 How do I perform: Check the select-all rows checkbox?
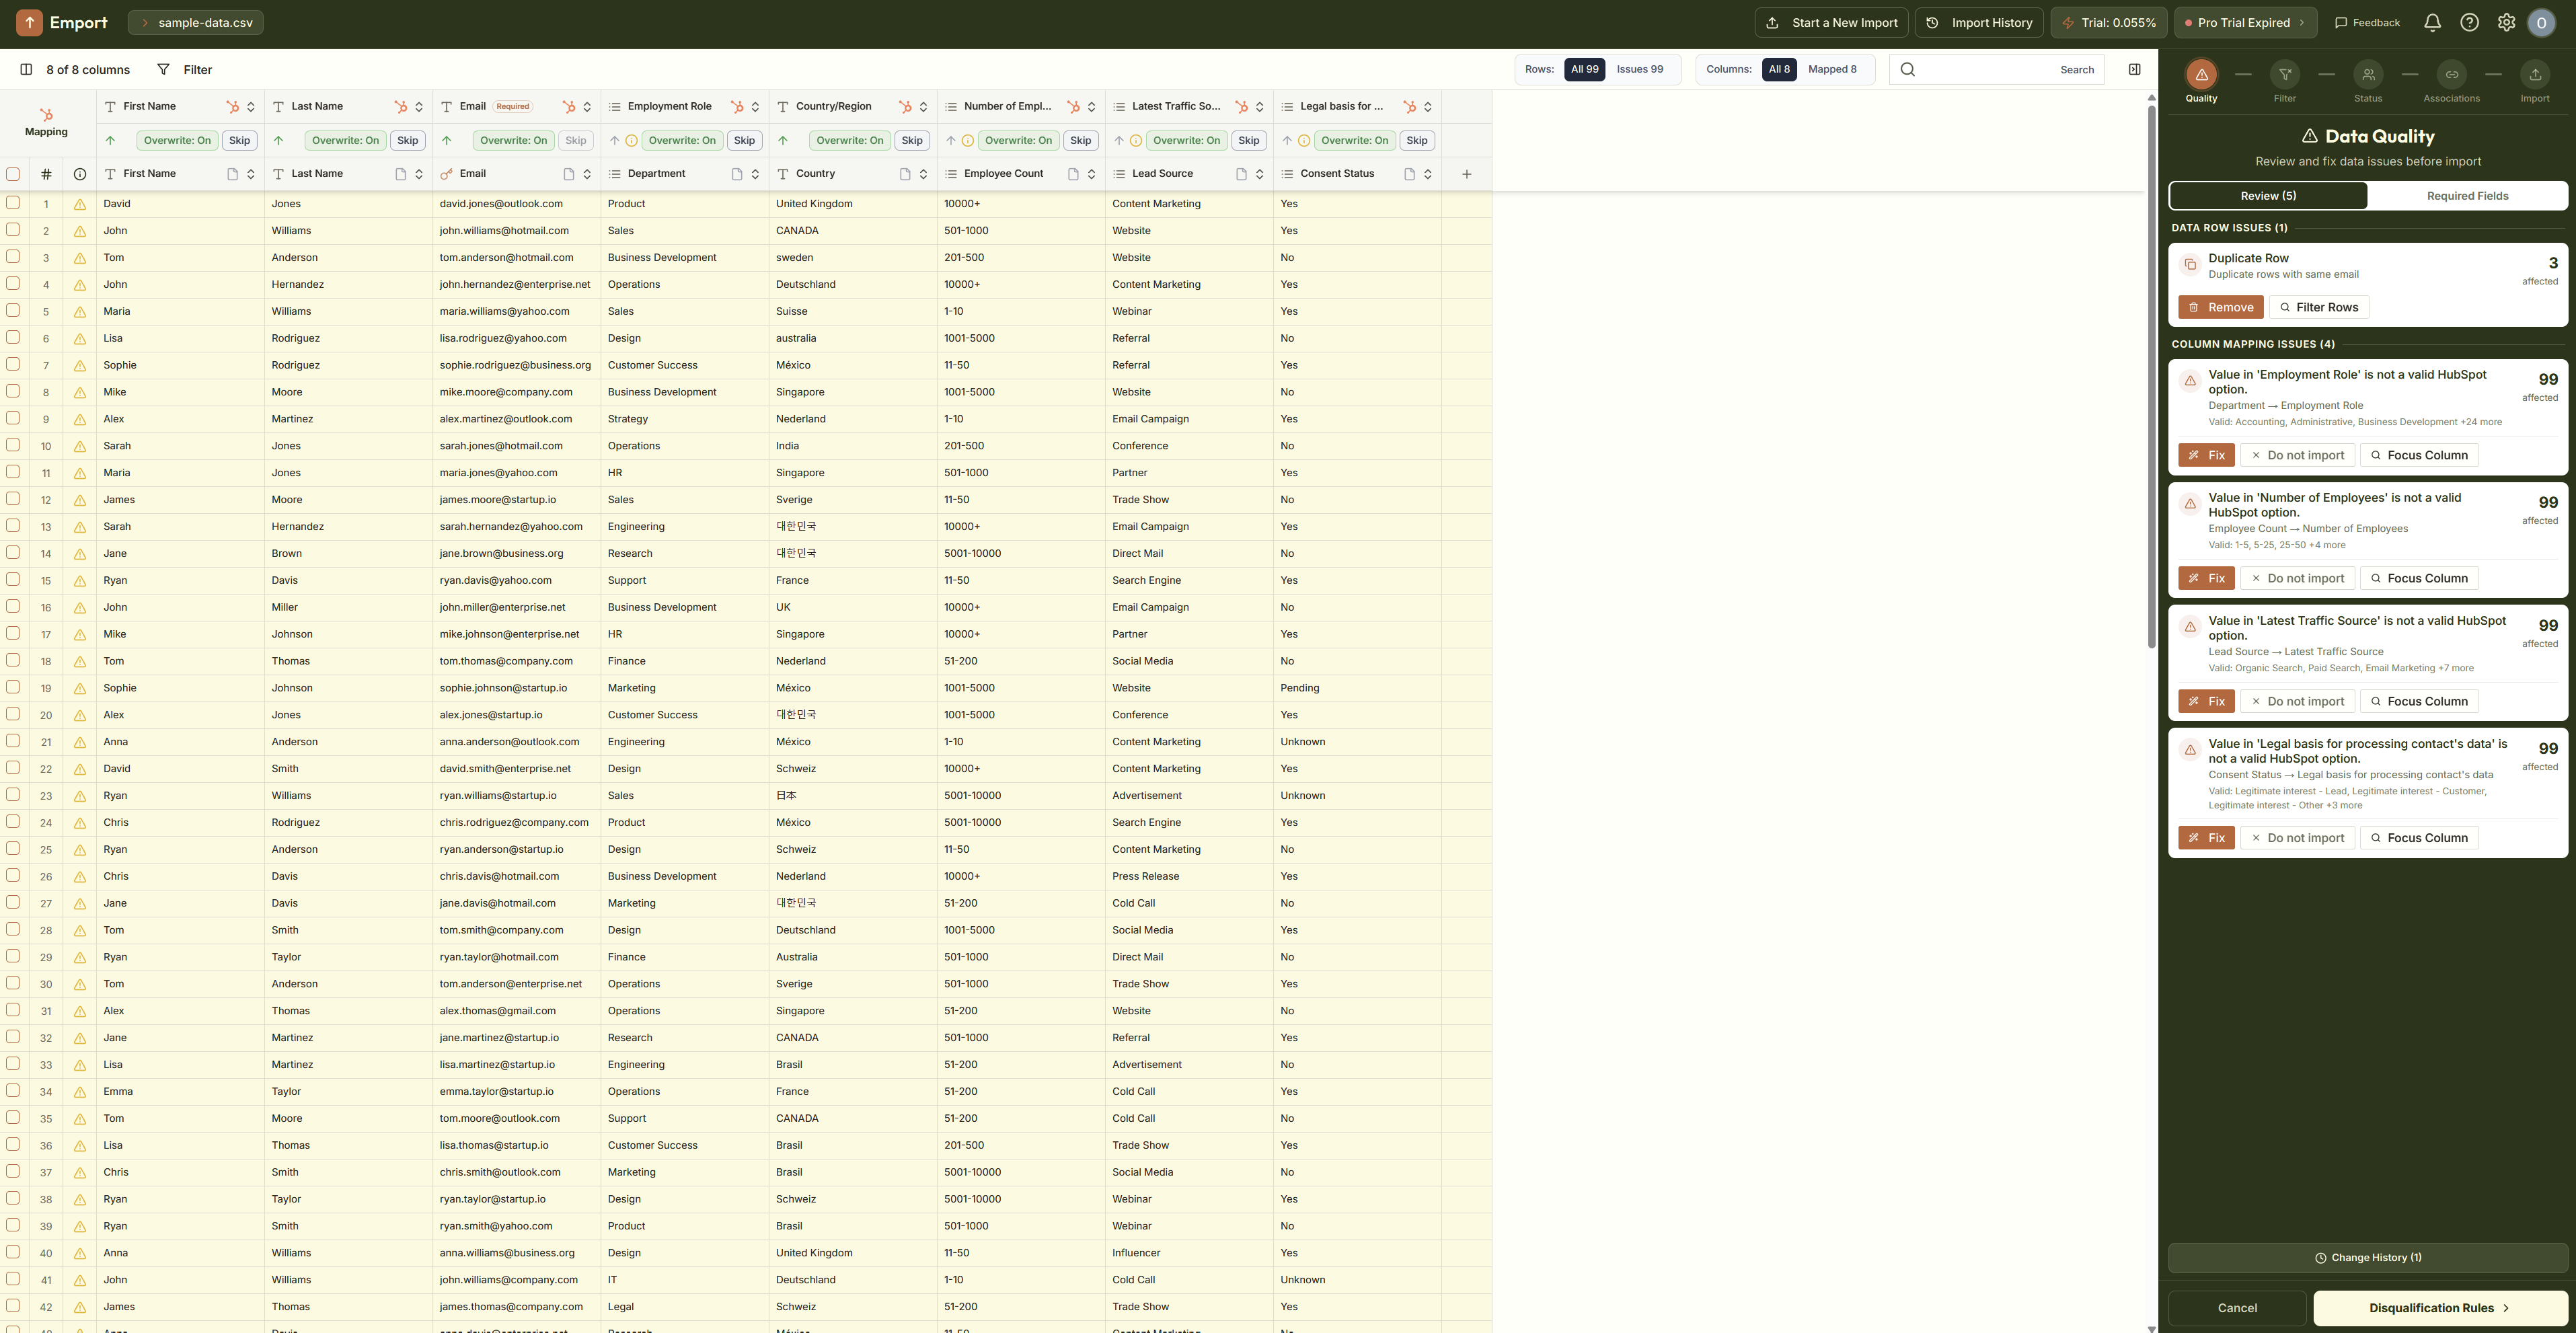pyautogui.click(x=13, y=174)
